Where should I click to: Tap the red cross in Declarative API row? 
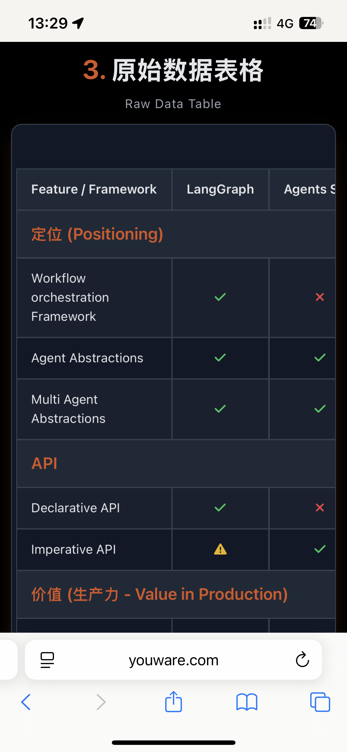pos(320,508)
